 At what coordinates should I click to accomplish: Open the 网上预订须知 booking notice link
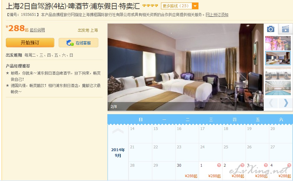point(217,15)
